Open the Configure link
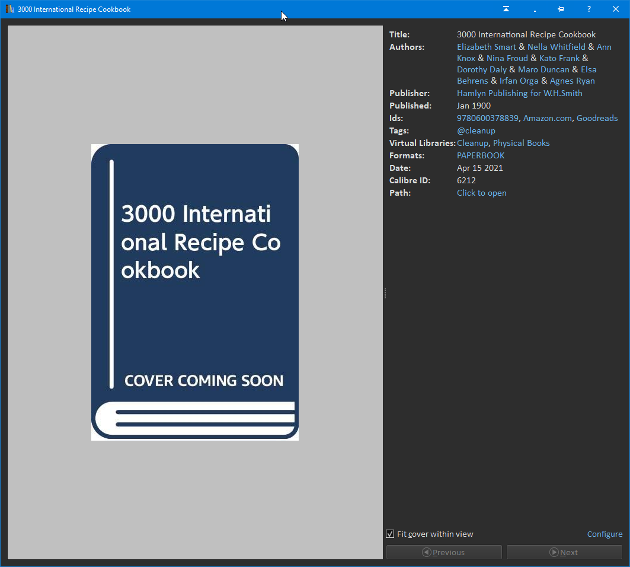This screenshot has height=567, width=630. (605, 534)
